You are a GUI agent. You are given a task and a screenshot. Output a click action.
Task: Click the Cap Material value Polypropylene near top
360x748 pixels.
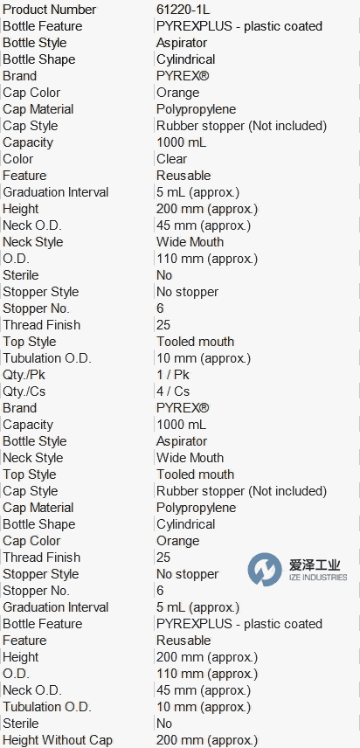point(197,109)
